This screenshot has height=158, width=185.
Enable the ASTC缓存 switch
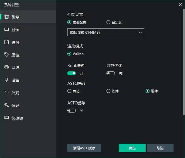pyautogui.click(x=72, y=111)
